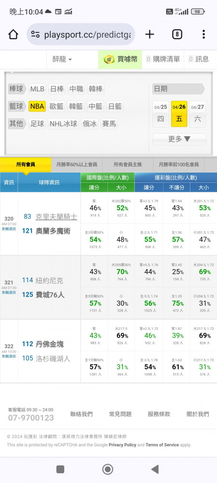The image size is (217, 483).
Task: Tap Android home circle button
Action: tap(108, 469)
